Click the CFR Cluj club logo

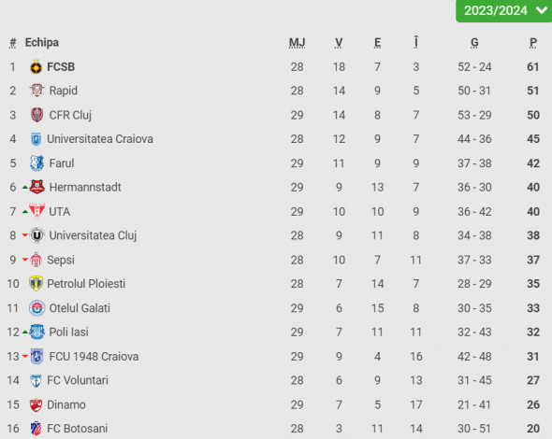(x=37, y=115)
